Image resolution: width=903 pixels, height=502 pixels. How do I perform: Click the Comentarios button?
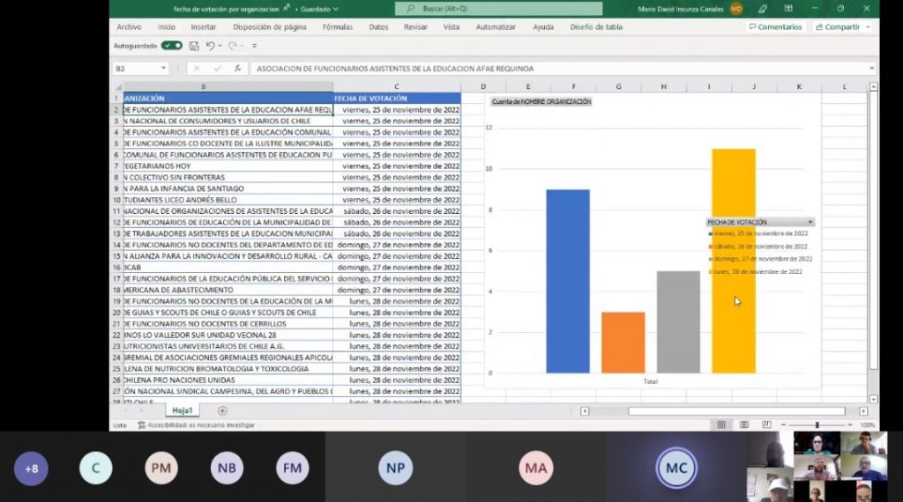tap(775, 27)
